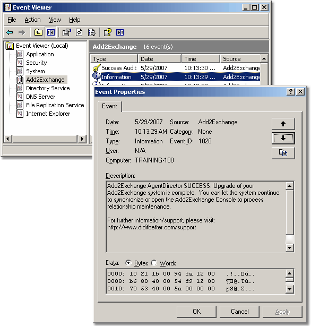This screenshot has width=311, height=327.
Task: Click the tree pane left scroll arrow
Action: point(8,139)
